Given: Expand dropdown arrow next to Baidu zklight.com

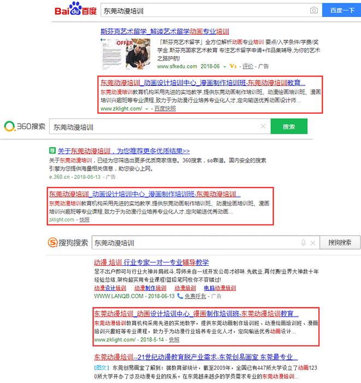Looking at the screenshot, I should (147, 109).
